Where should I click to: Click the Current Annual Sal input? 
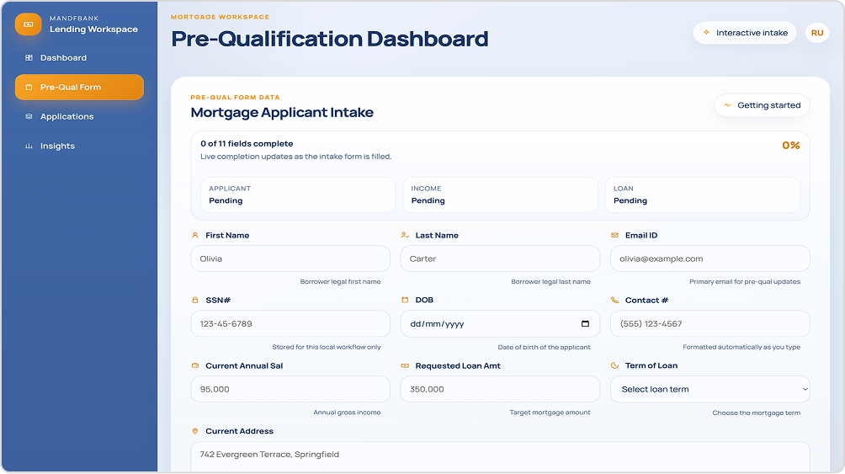point(290,389)
